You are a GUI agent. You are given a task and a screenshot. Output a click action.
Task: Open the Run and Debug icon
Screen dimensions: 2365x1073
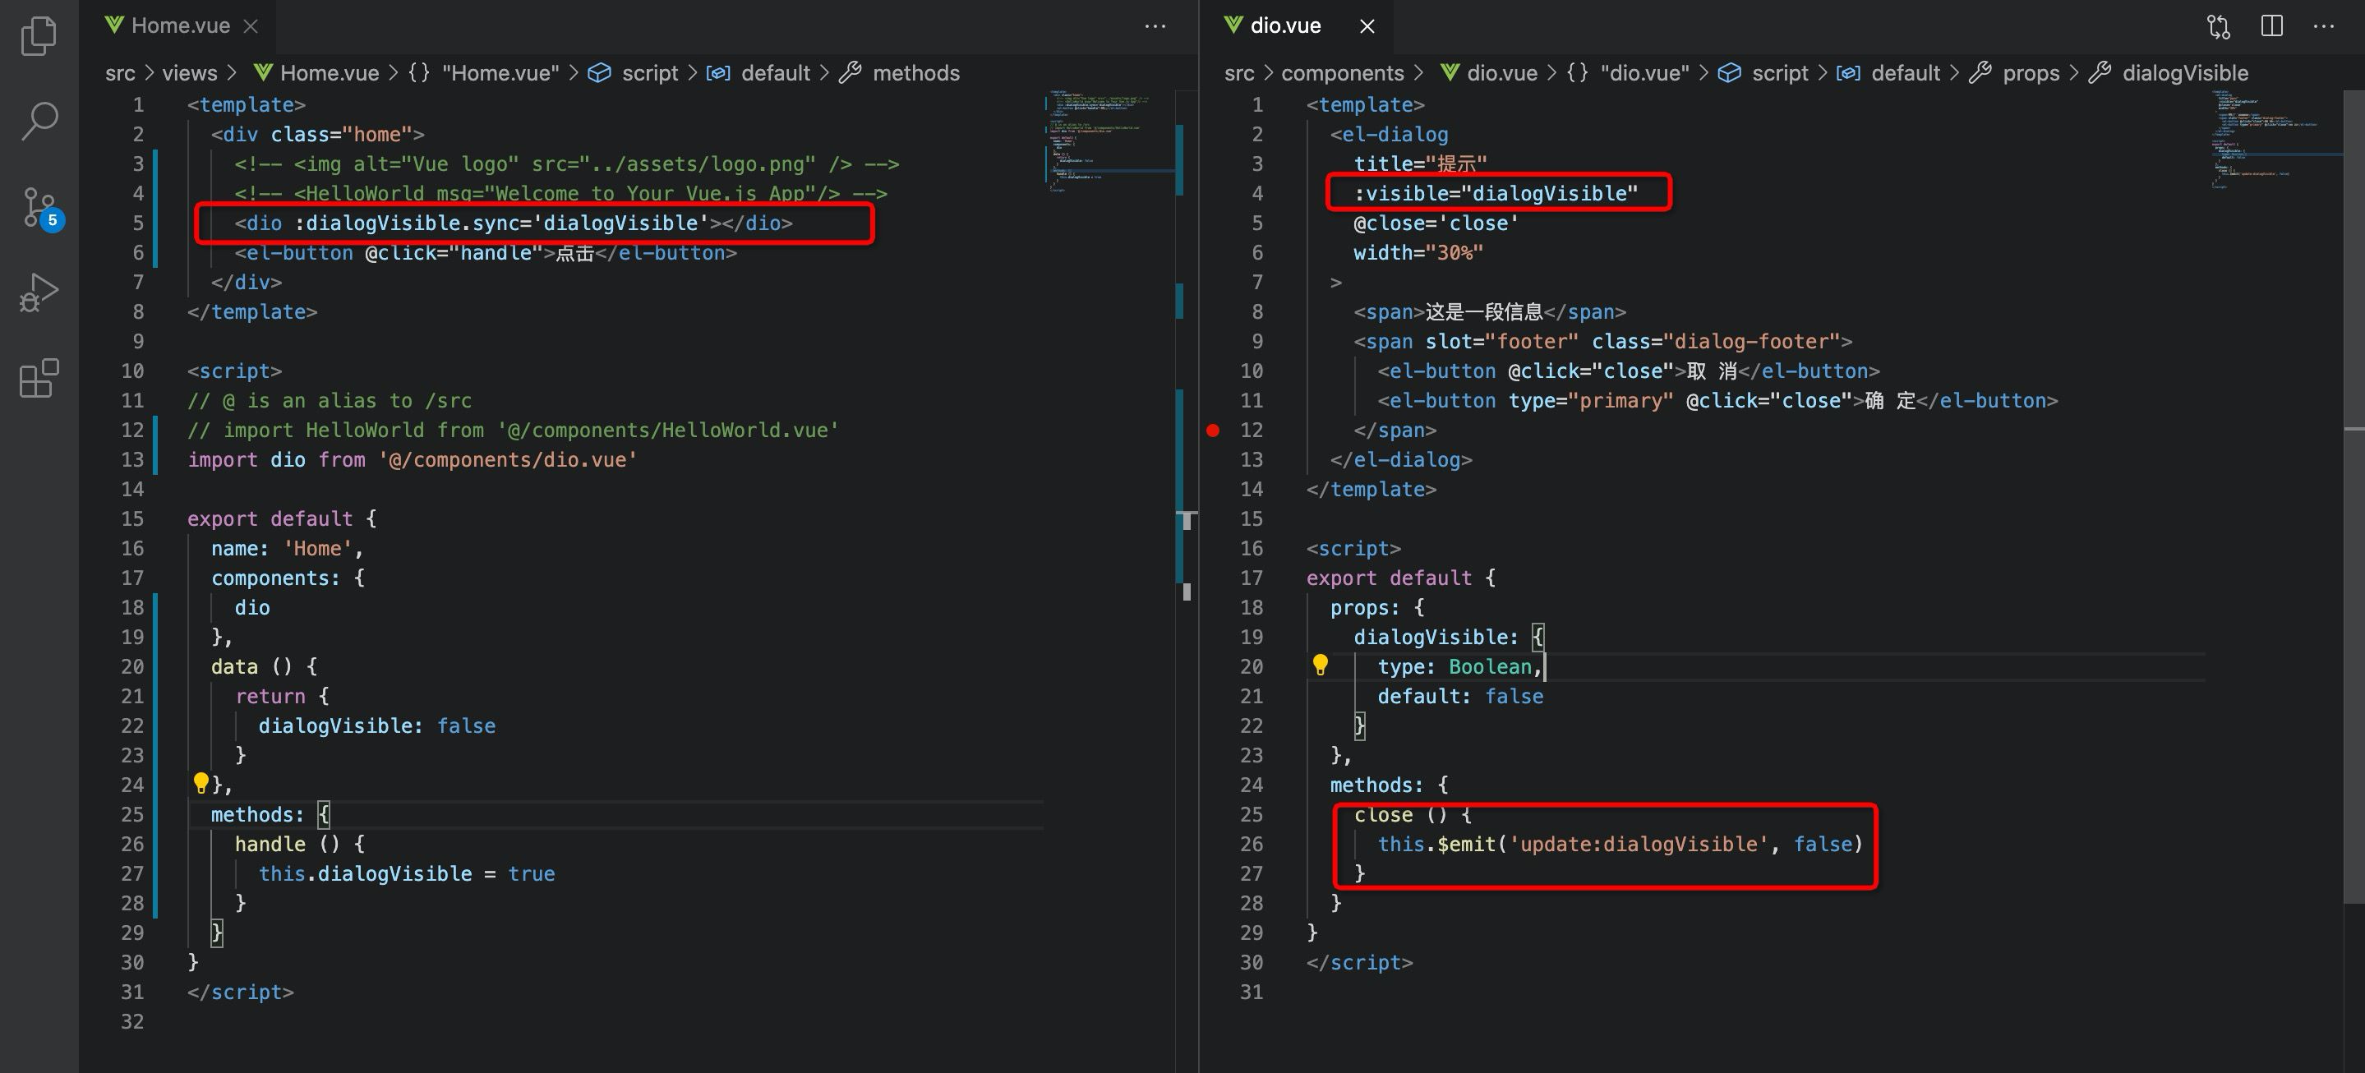point(38,292)
